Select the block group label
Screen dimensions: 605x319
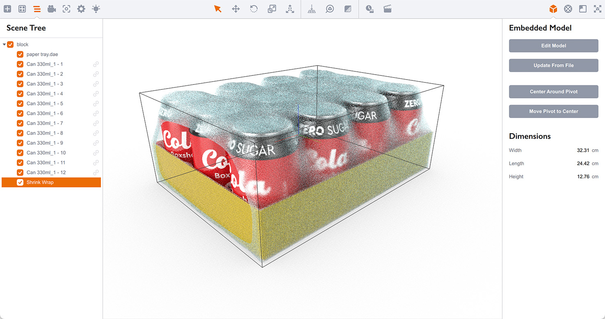click(23, 44)
